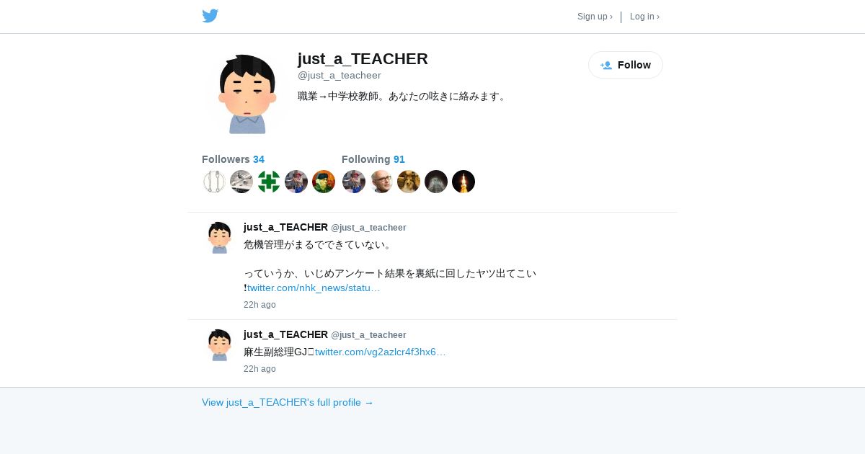This screenshot has width=865, height=454.
Task: Click the train follower avatar
Action: pos(241,182)
